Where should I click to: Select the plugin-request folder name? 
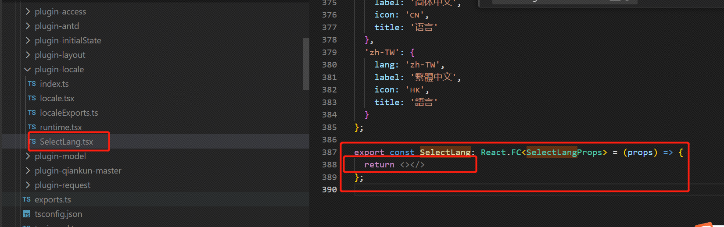click(62, 185)
